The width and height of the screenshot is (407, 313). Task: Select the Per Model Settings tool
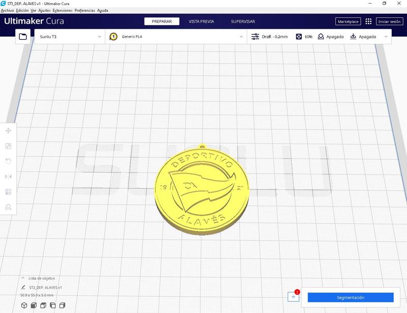click(x=8, y=192)
